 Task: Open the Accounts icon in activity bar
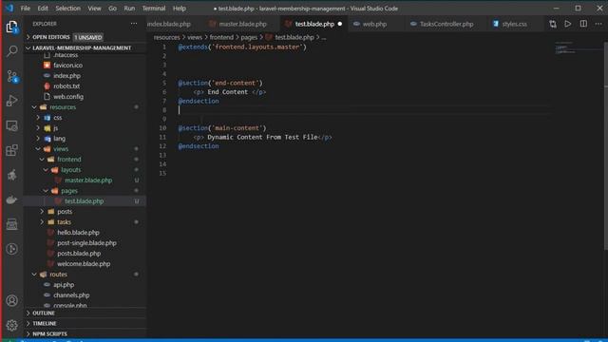click(x=11, y=300)
